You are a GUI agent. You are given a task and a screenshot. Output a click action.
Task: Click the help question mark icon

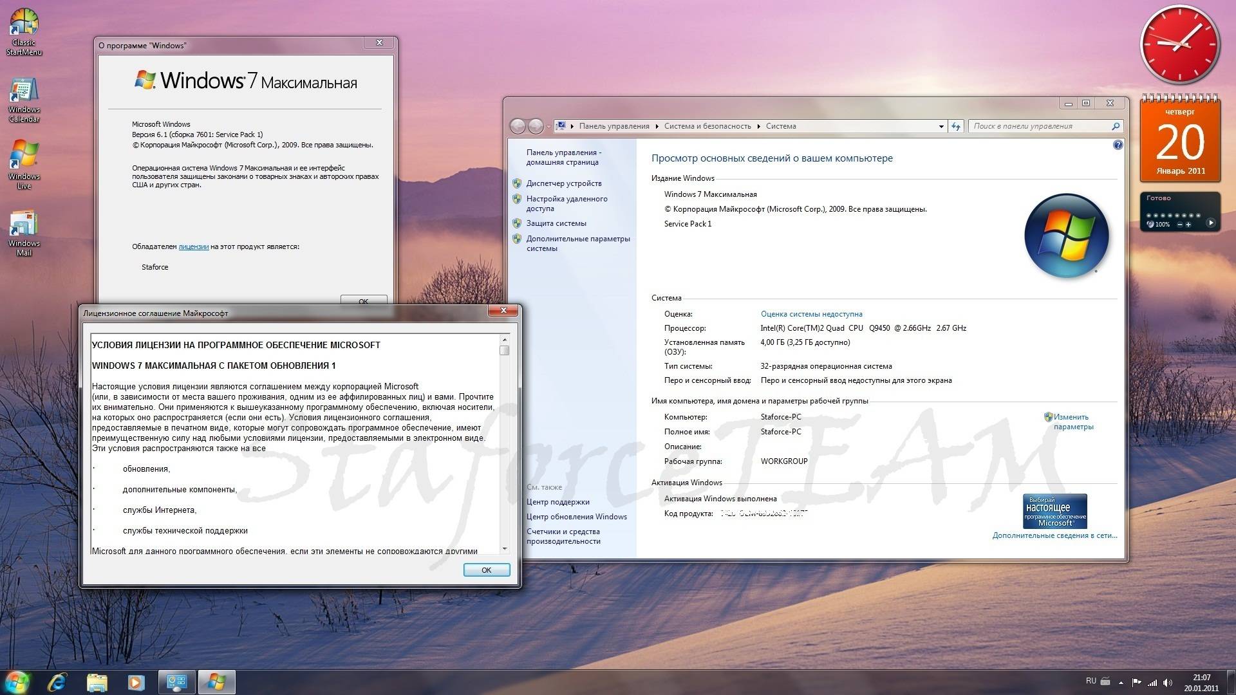point(1118,145)
